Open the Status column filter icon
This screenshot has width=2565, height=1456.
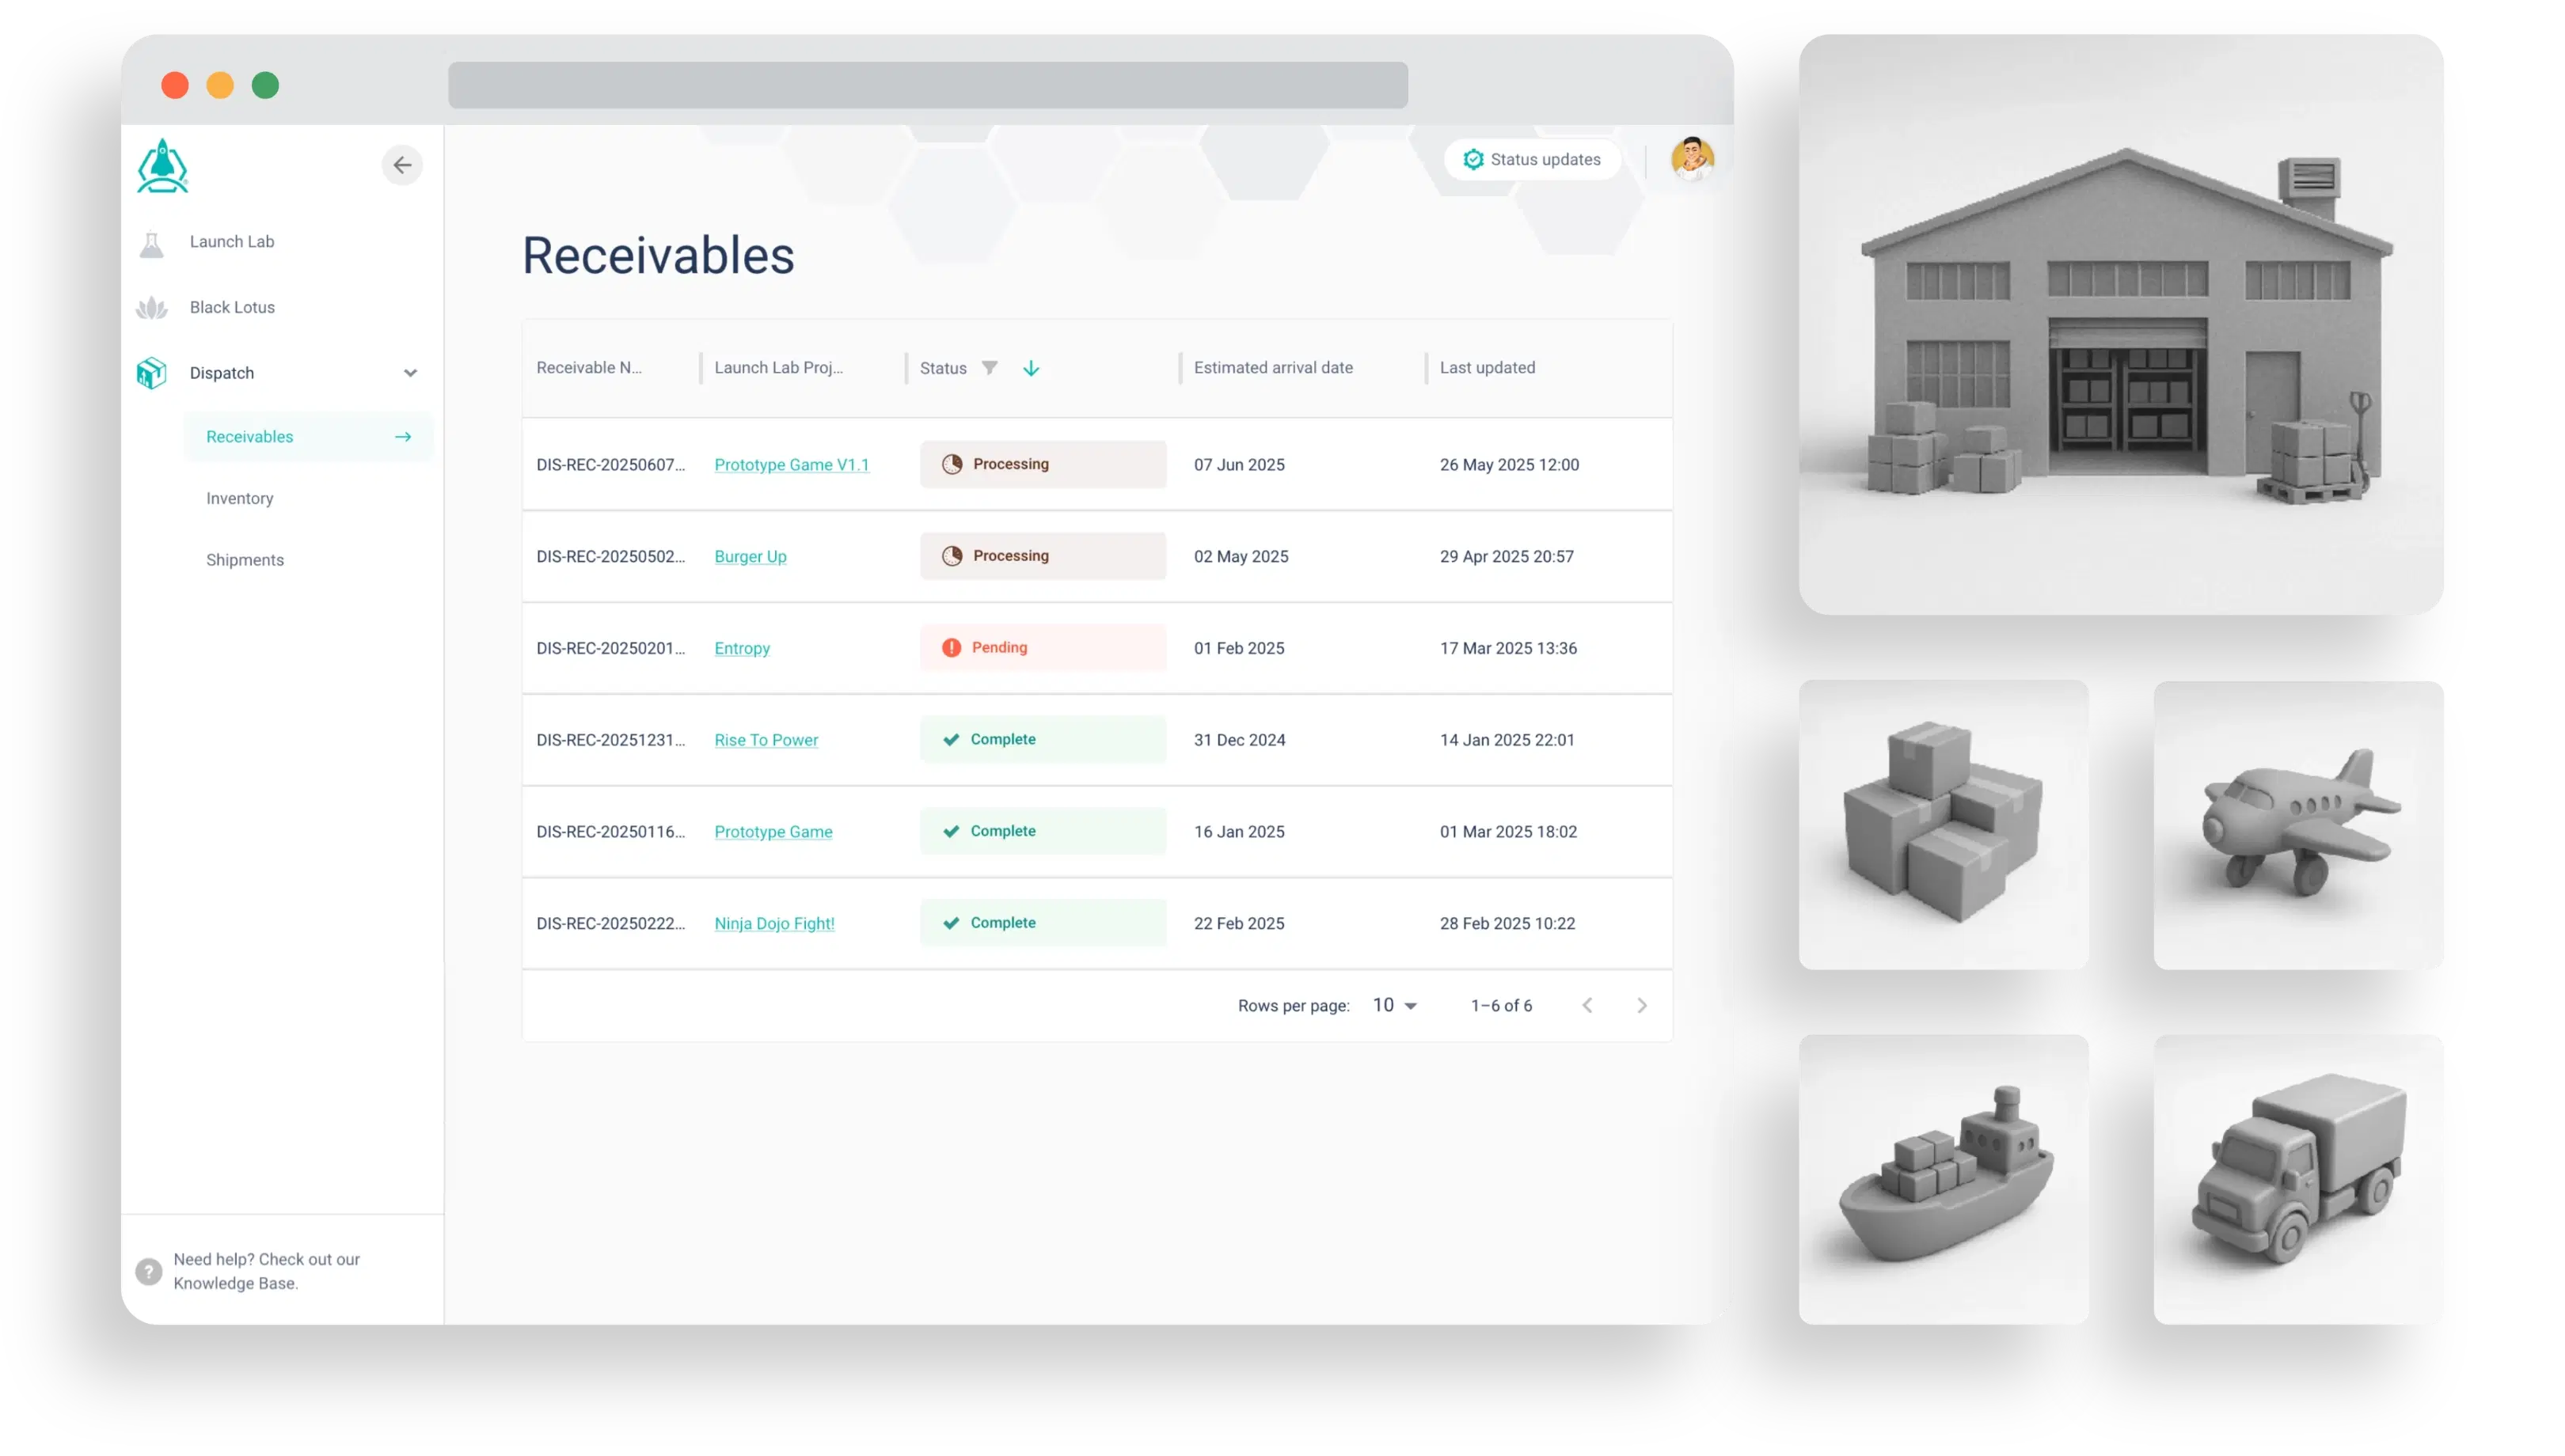click(x=990, y=368)
